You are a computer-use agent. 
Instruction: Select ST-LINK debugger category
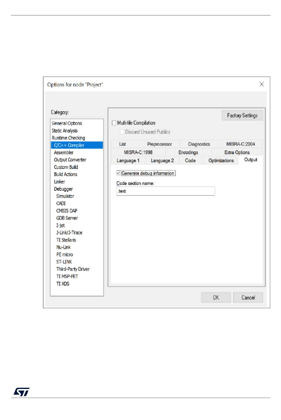[x=64, y=262]
